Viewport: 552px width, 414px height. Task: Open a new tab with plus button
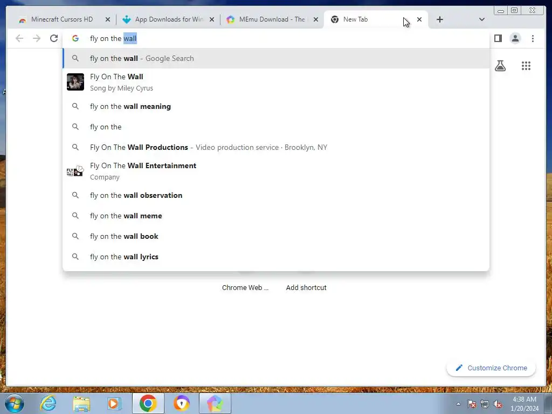point(440,19)
